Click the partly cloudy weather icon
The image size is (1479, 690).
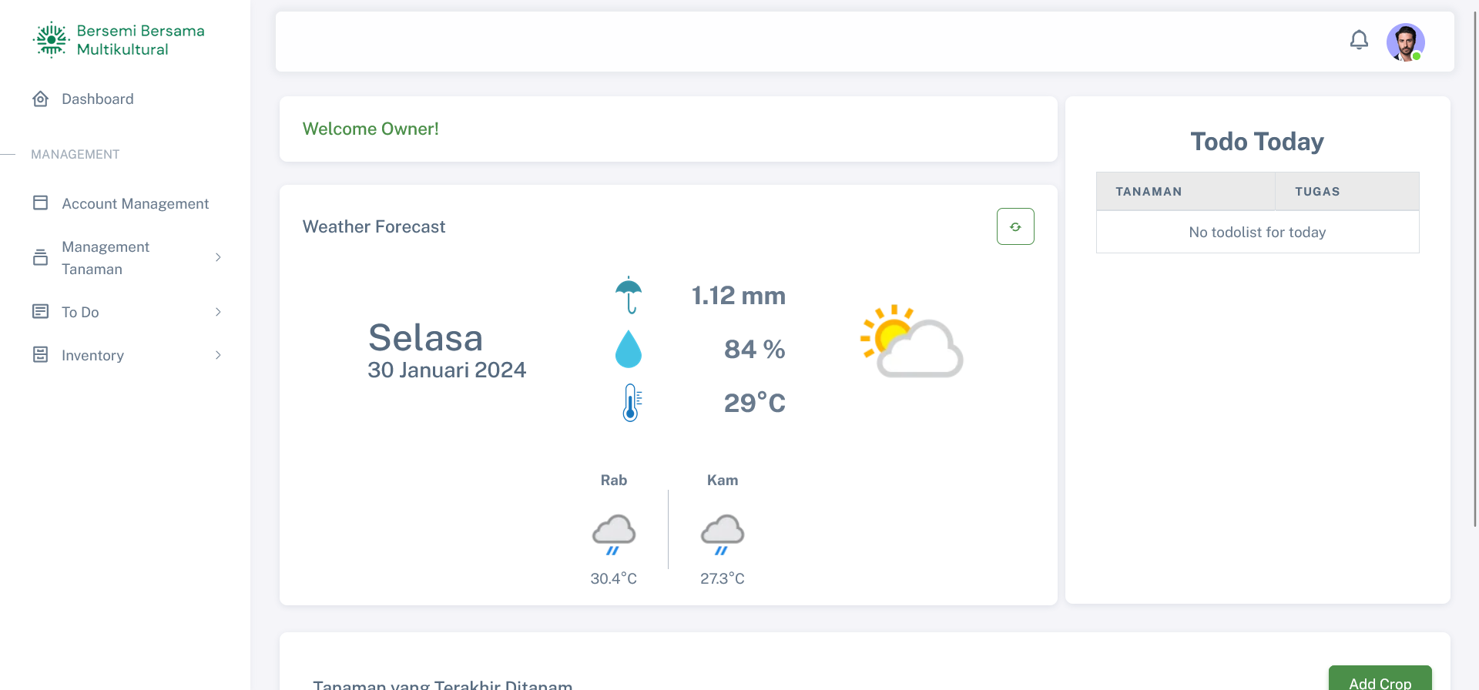(x=911, y=342)
